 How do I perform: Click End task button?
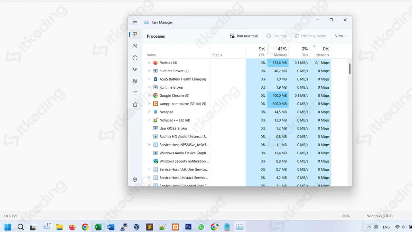(276, 36)
